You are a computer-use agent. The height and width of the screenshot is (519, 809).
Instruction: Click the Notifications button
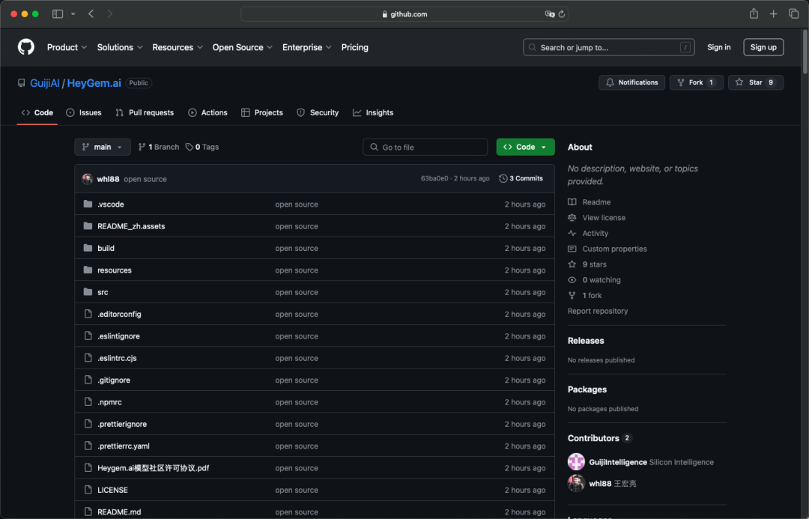coord(631,82)
